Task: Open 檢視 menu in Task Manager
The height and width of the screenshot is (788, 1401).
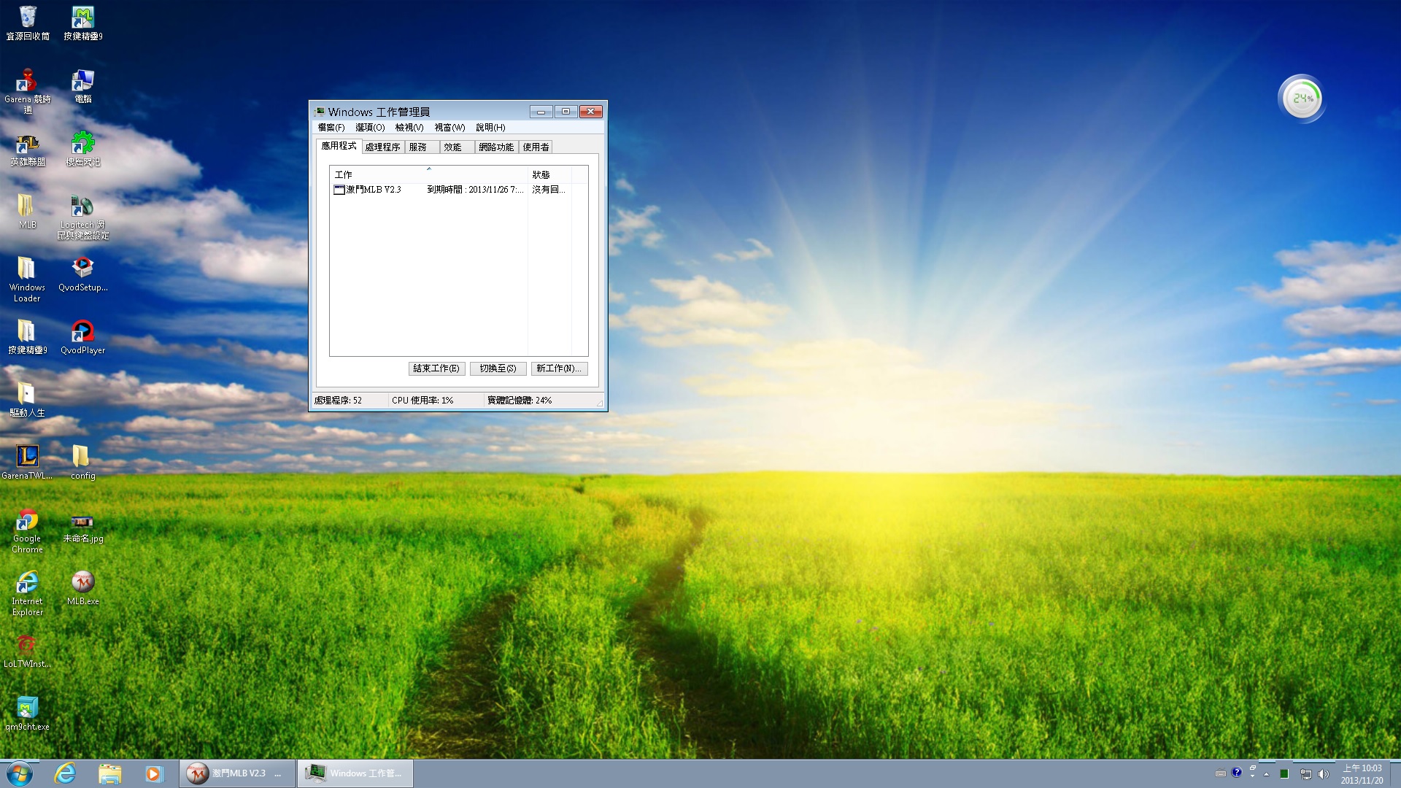Action: tap(405, 127)
